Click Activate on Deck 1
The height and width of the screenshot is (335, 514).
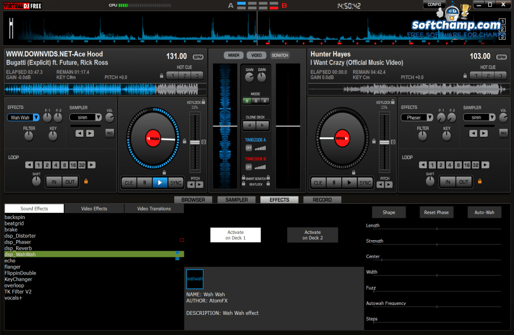point(235,235)
